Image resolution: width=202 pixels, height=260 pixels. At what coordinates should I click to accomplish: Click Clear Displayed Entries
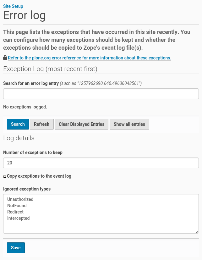(x=81, y=124)
